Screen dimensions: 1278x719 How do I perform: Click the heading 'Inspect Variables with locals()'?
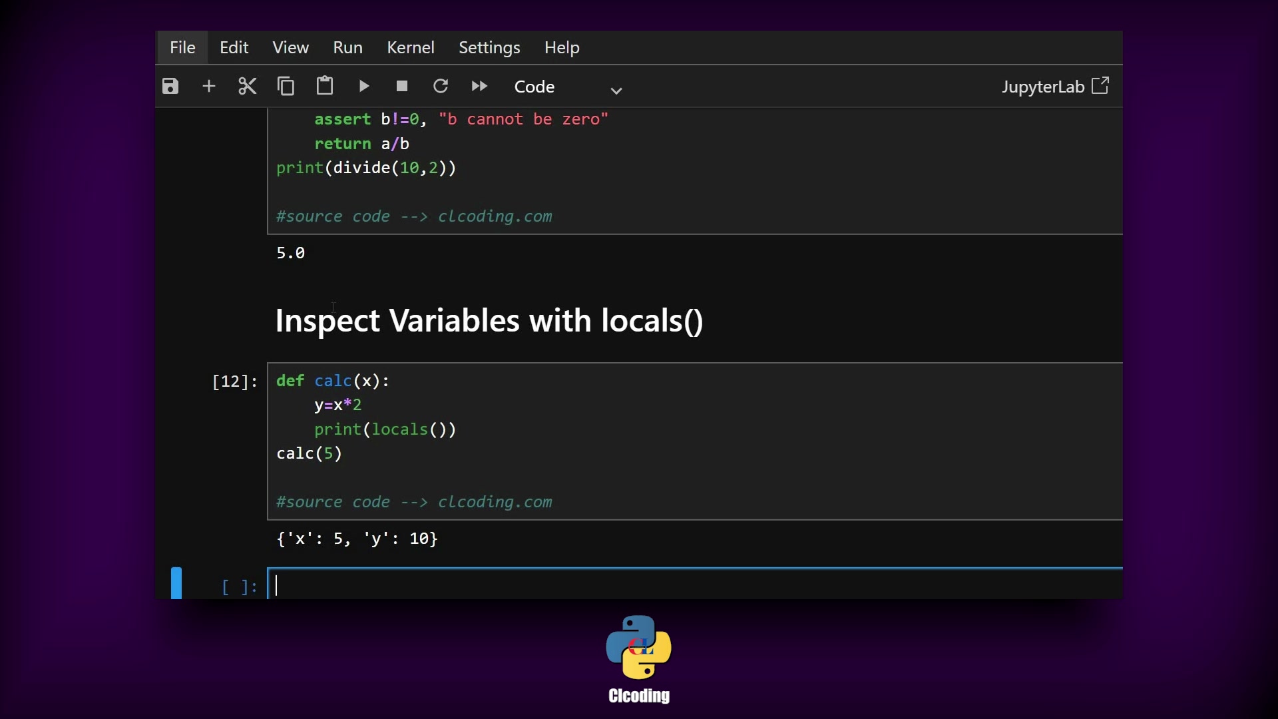[489, 321]
